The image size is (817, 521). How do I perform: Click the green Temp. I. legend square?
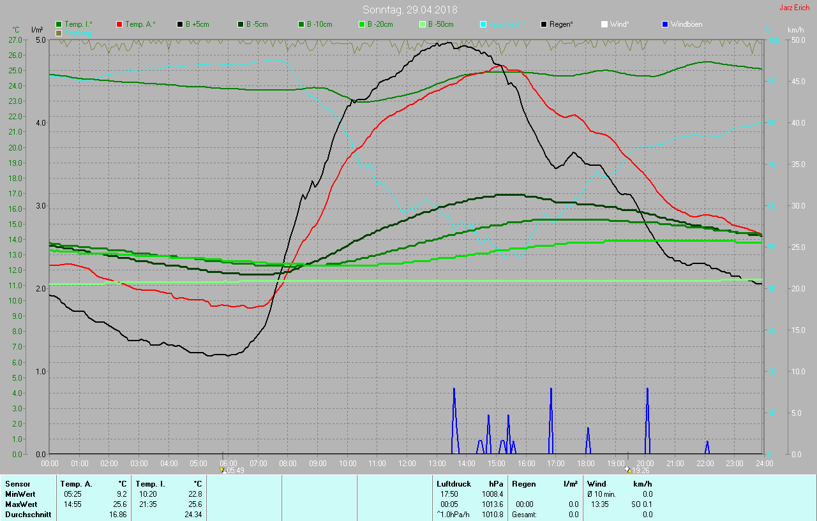click(x=59, y=24)
